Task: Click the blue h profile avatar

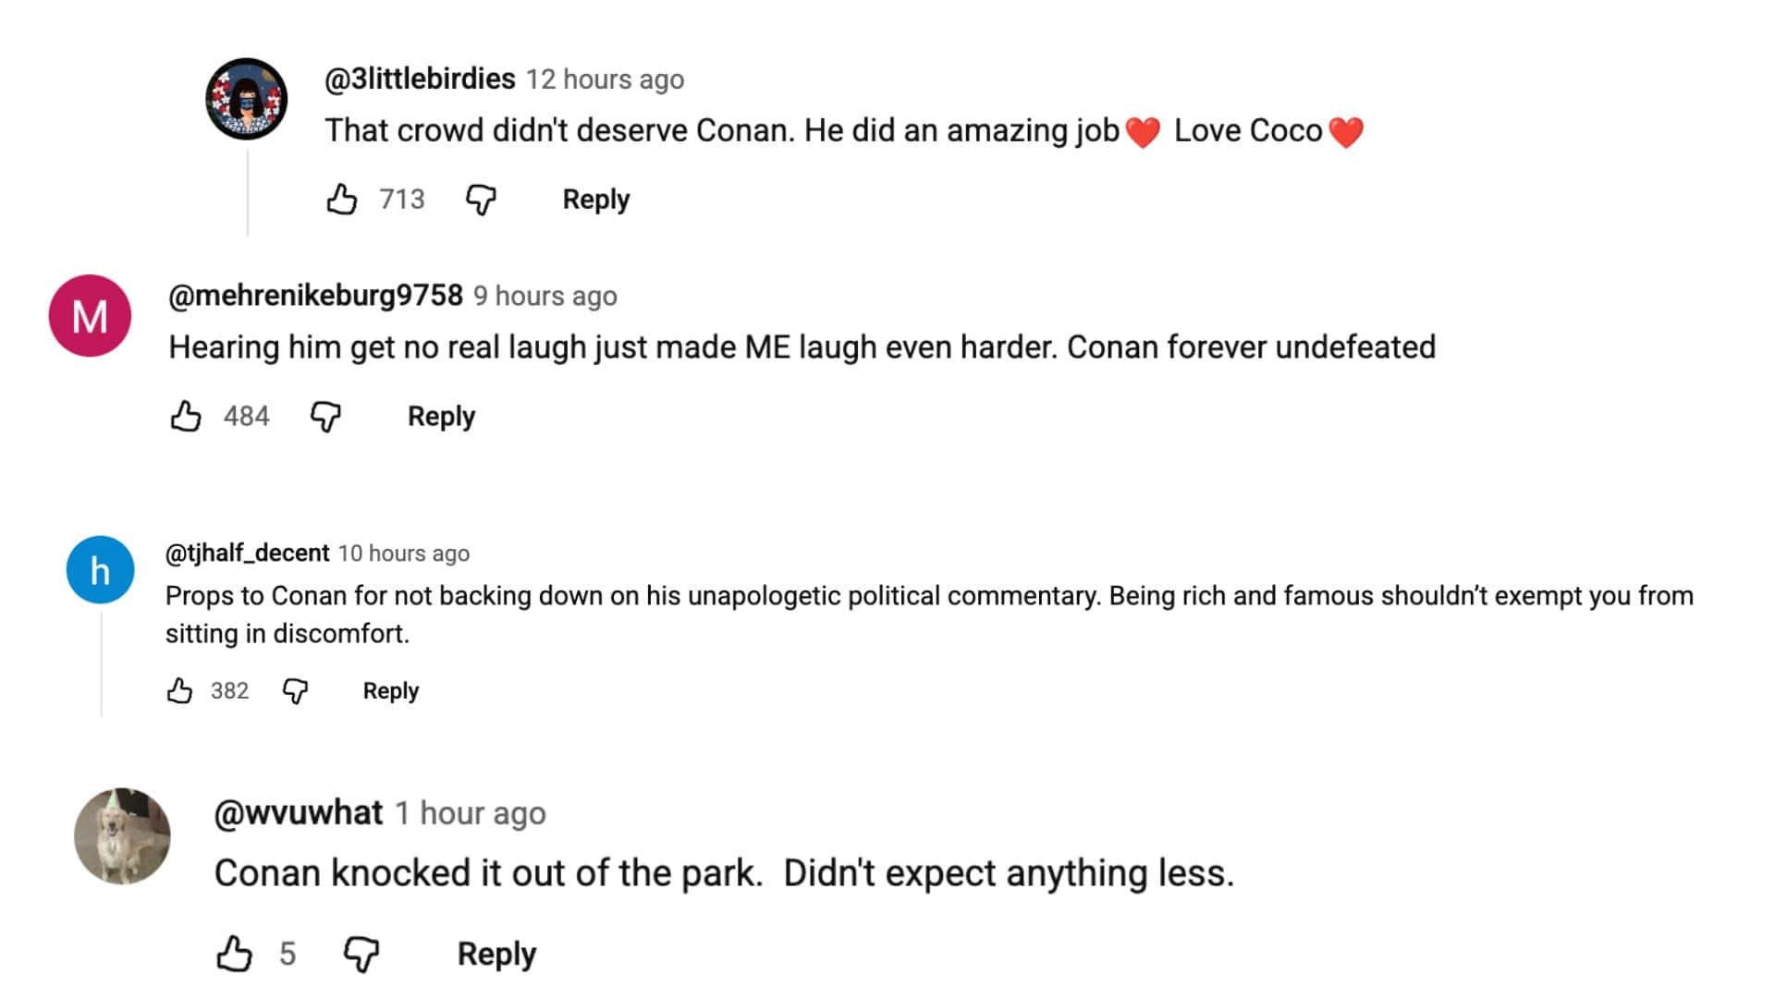Action: pyautogui.click(x=100, y=570)
